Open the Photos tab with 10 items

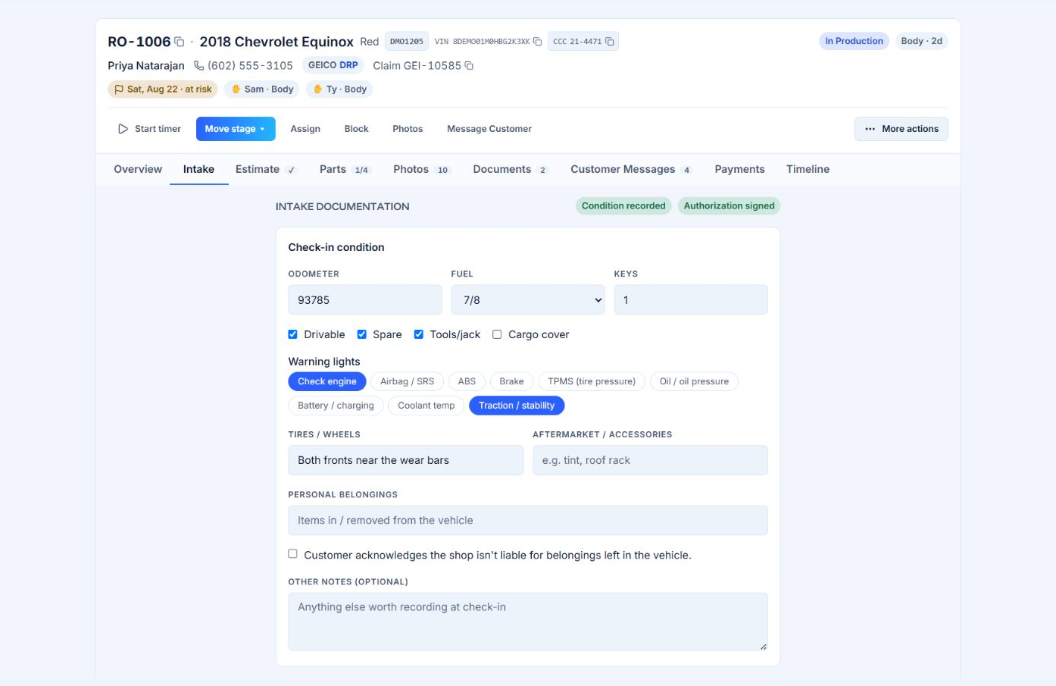click(x=422, y=169)
